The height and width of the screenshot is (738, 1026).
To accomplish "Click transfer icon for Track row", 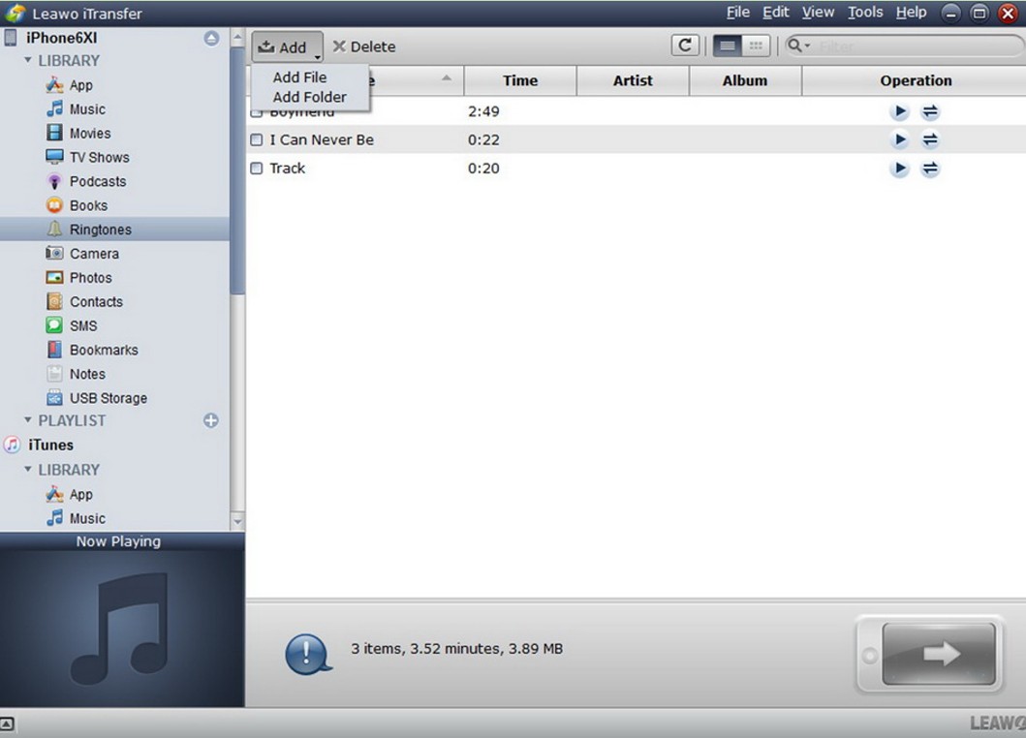I will pyautogui.click(x=930, y=169).
